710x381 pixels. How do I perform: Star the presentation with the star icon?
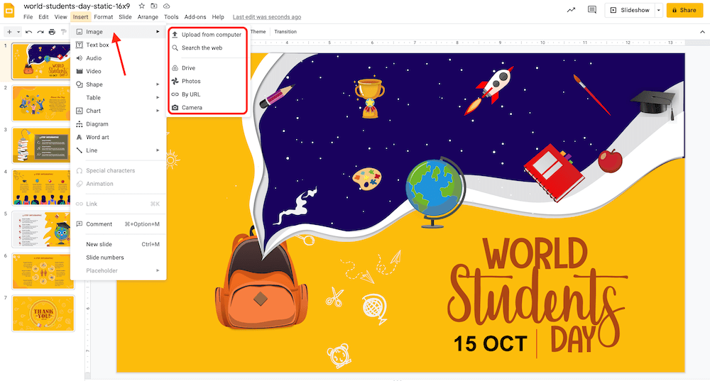(141, 6)
